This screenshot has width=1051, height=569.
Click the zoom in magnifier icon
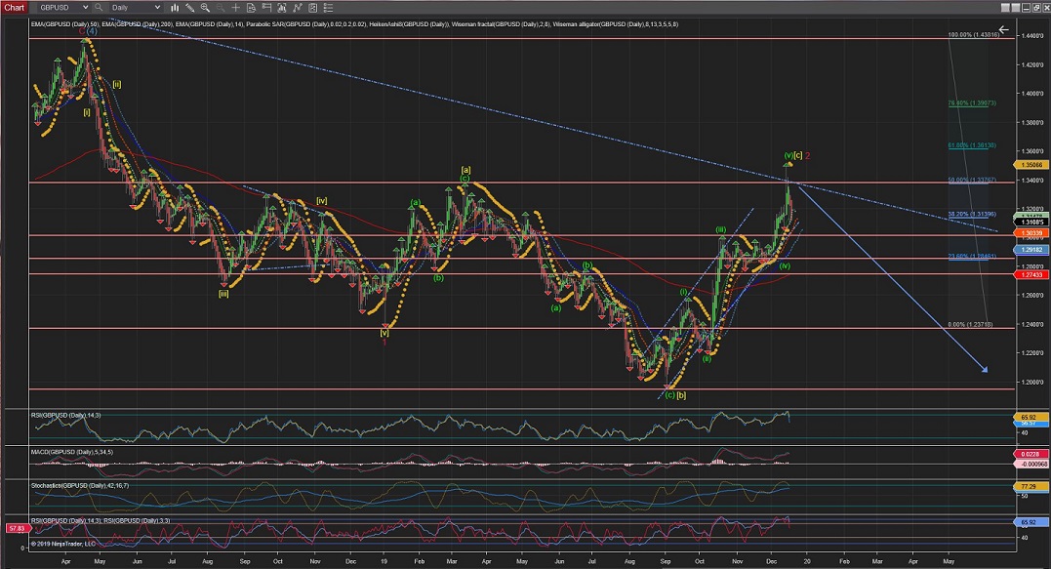coord(205,8)
